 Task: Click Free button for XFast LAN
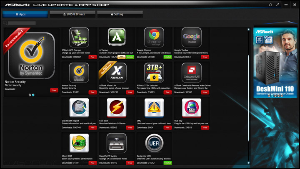coord(130,92)
